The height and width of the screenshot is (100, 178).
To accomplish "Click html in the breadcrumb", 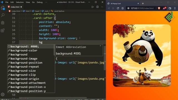I will pyautogui.click(x=28, y=11).
